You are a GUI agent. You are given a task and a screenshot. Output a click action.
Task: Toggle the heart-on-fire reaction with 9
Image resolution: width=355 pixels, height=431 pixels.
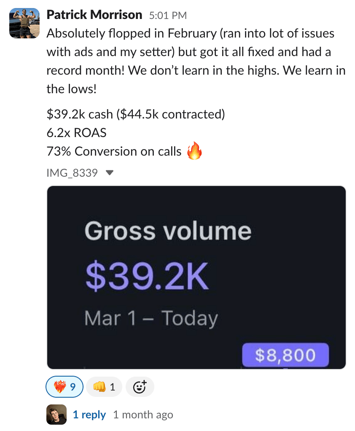coord(64,386)
